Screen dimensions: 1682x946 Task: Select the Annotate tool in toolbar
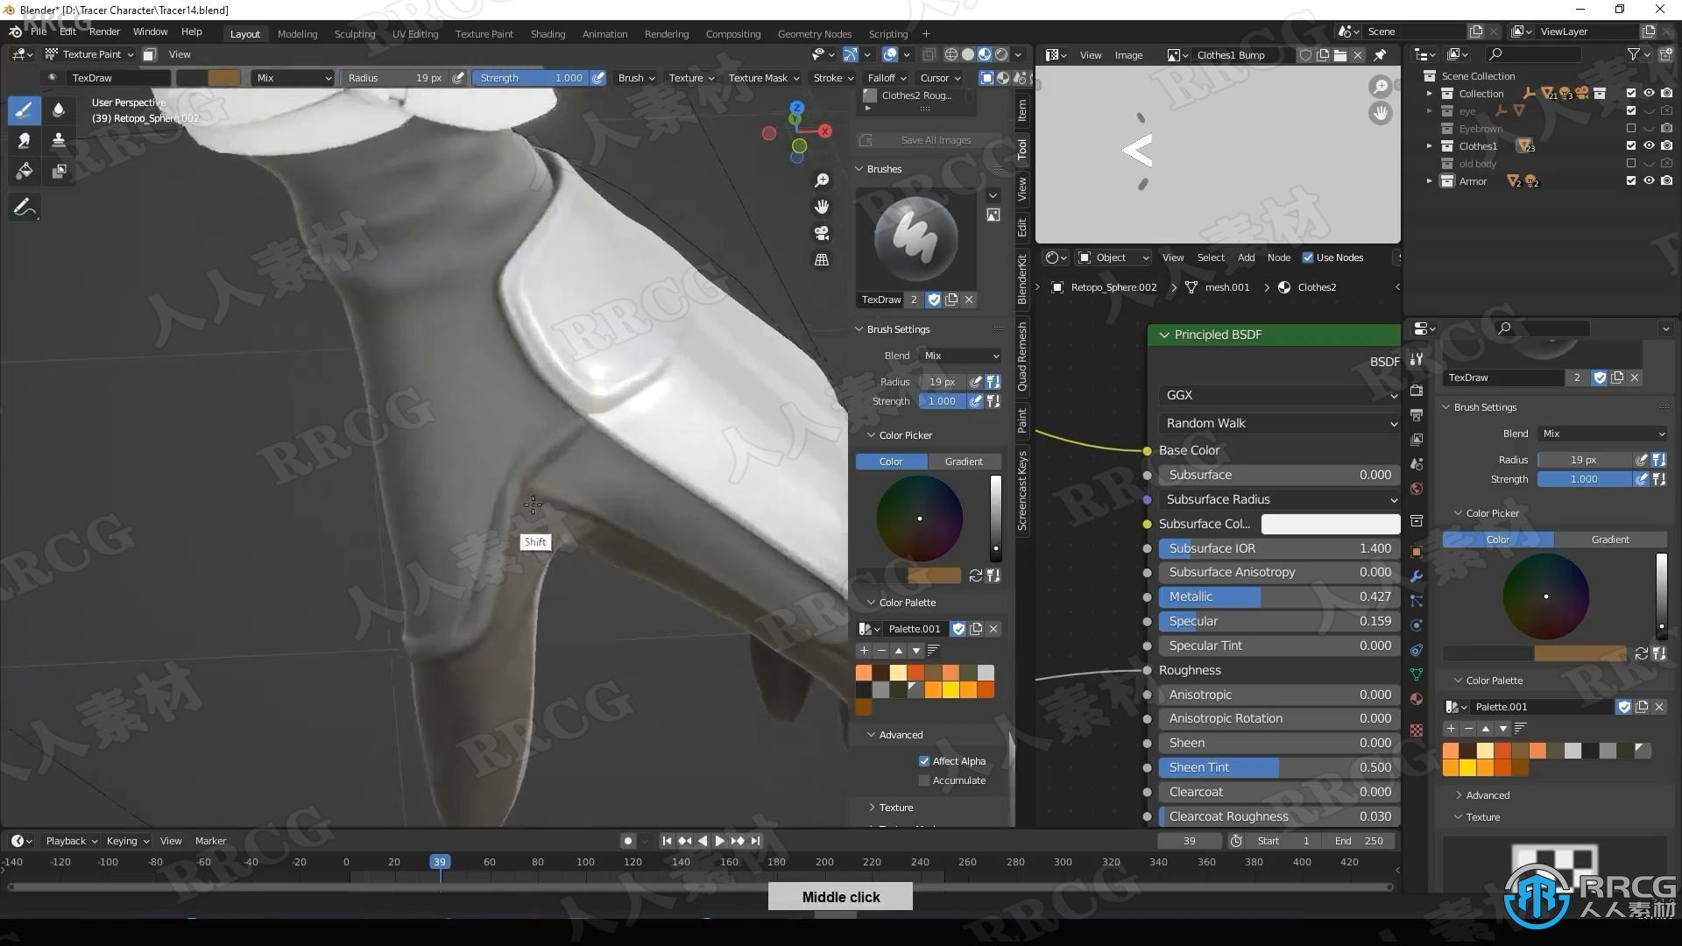point(25,207)
